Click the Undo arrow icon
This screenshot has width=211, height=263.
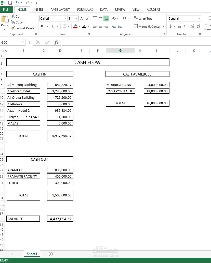pyautogui.click(x=17, y=3)
